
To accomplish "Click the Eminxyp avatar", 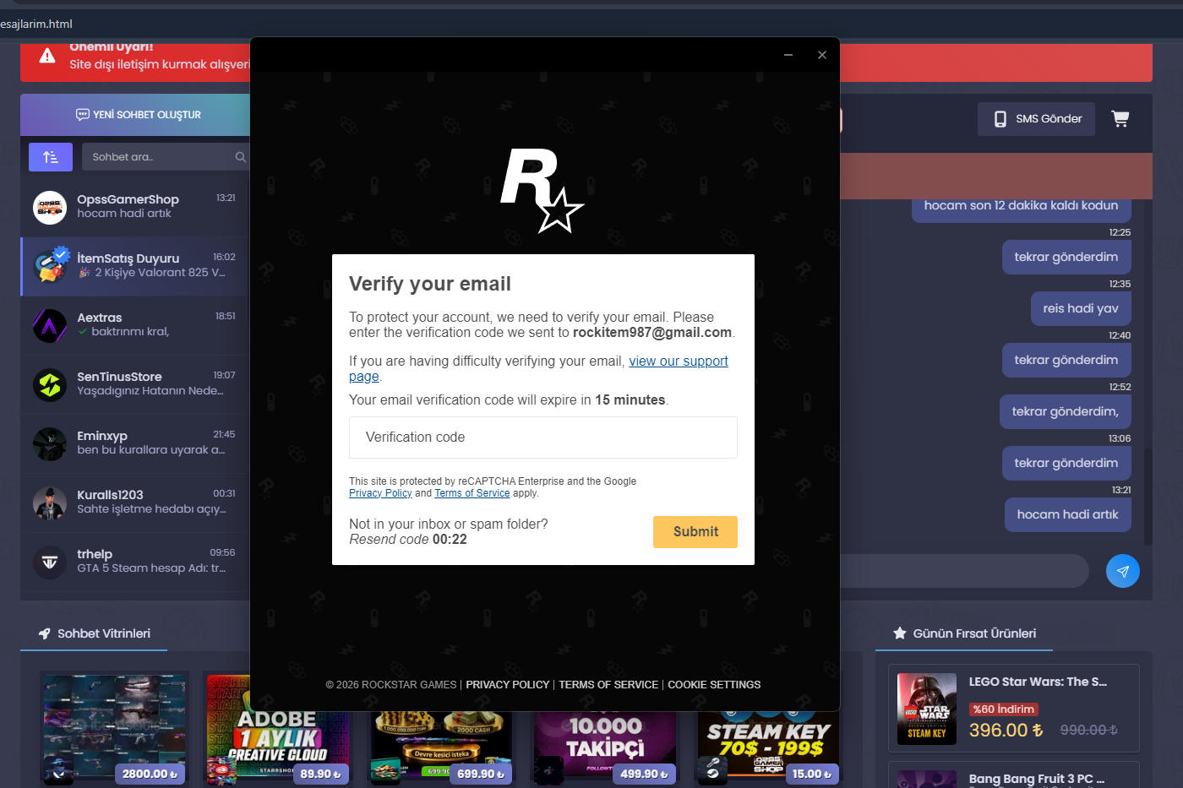I will click(50, 443).
